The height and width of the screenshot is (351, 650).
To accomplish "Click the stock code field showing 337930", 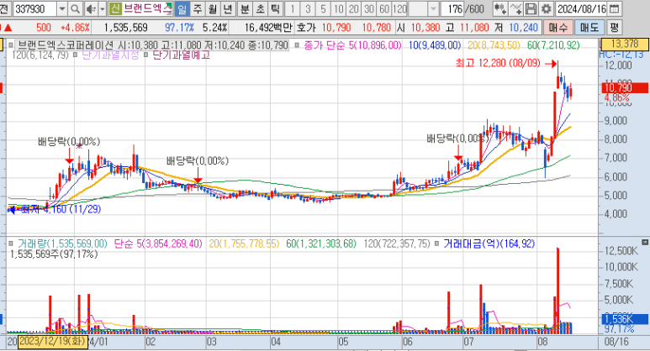I will point(34,8).
